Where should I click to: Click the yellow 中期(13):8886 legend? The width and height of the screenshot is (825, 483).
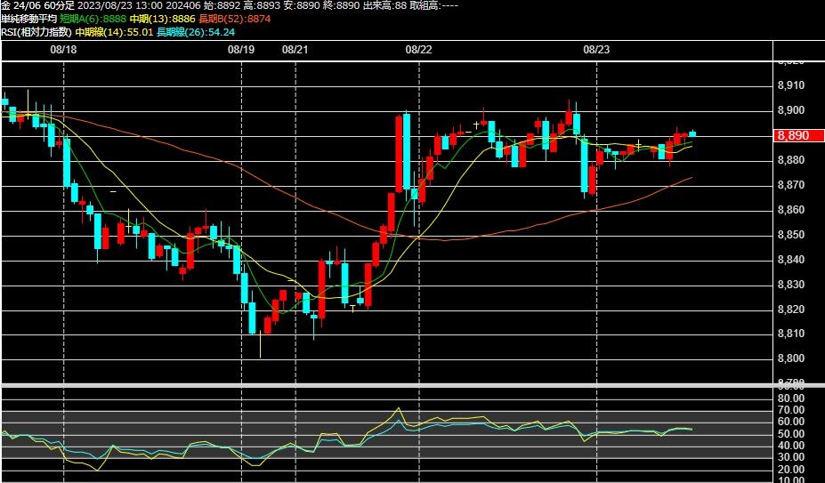click(x=163, y=19)
